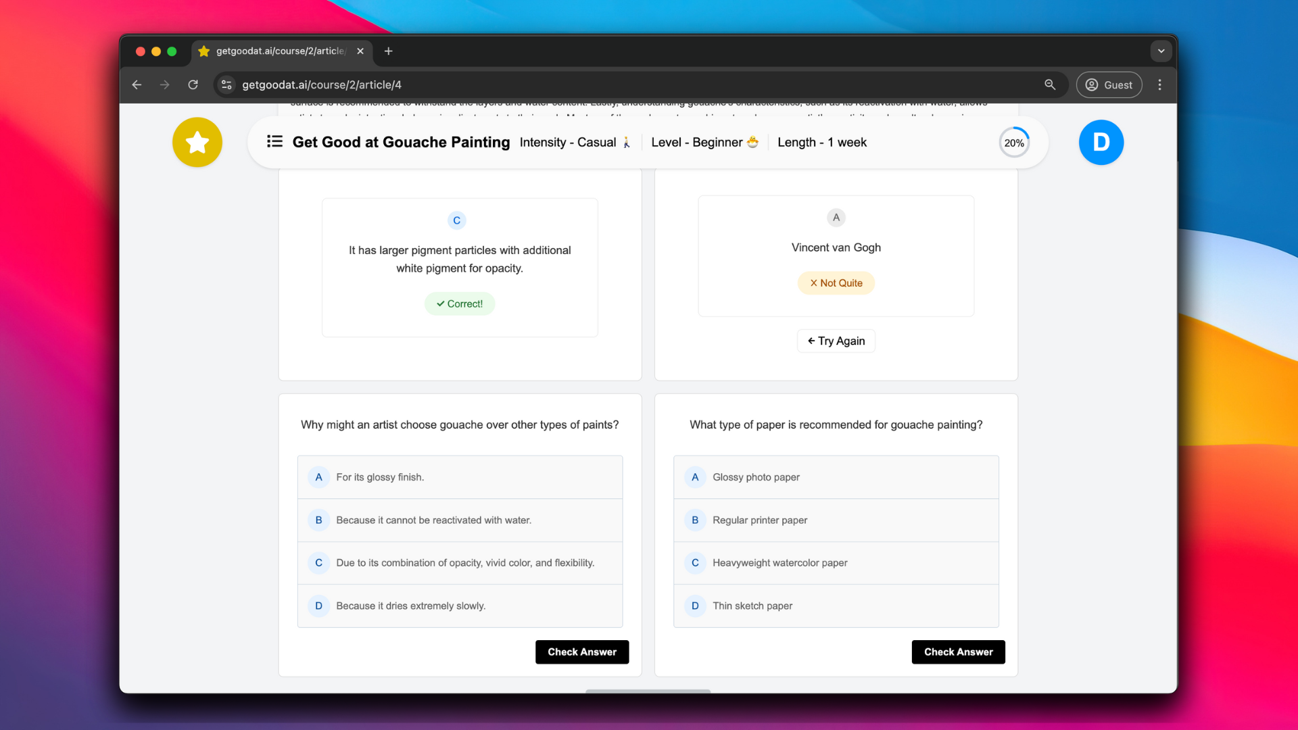Screen dimensions: 1298x730
Task: Click the address bar URL field
Action: click(x=608, y=85)
